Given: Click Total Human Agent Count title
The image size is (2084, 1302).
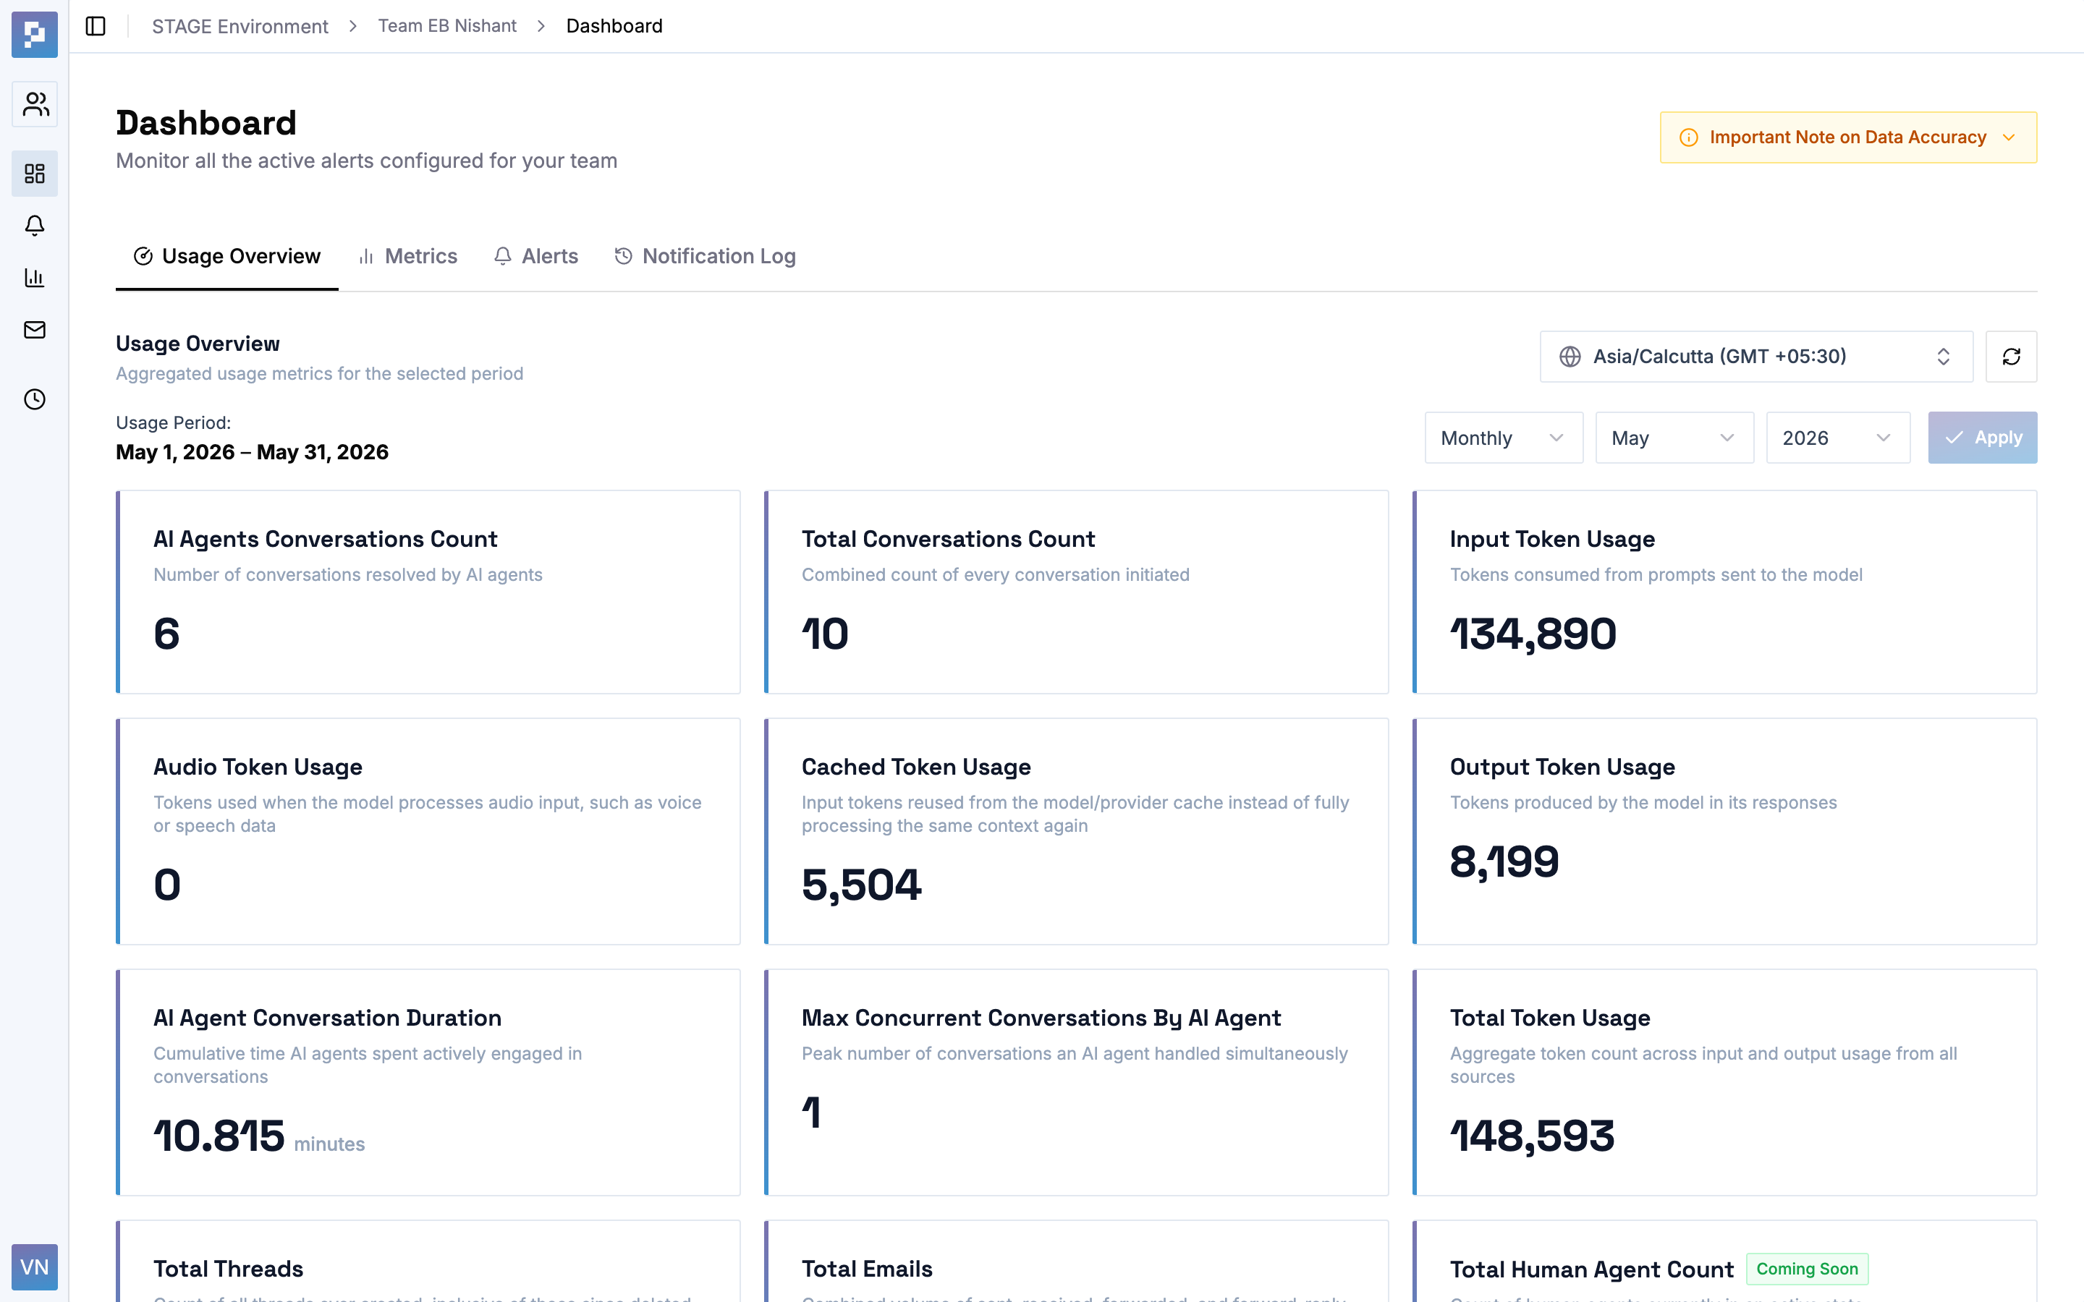Looking at the screenshot, I should click(1591, 1269).
